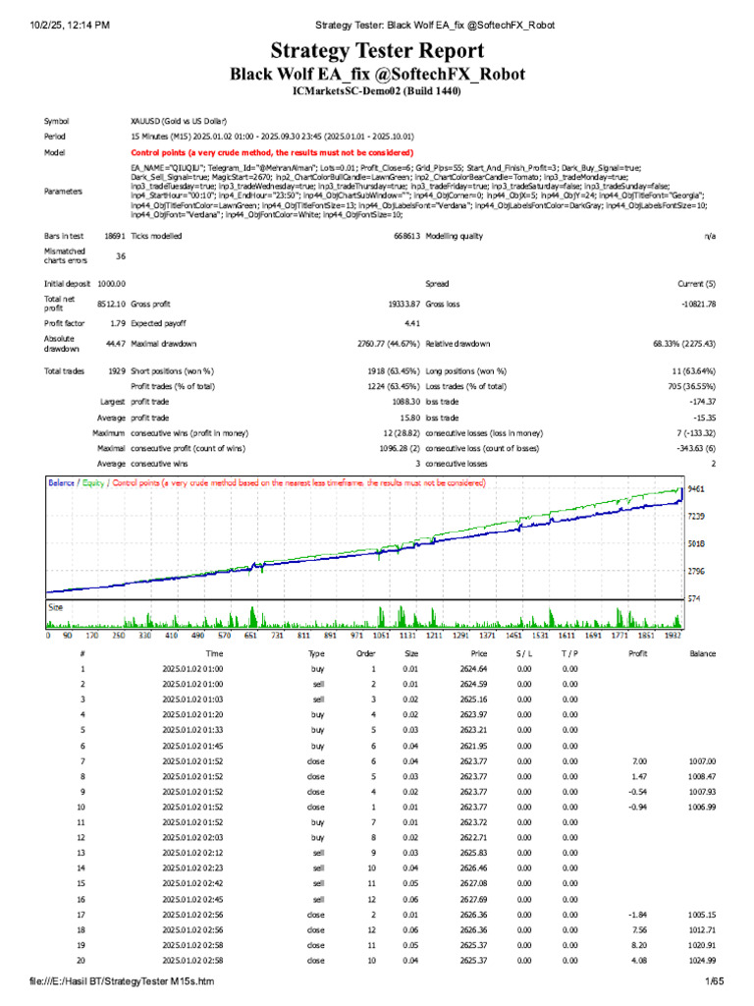Click the Gross loss value "-10821.78"
Image resolution: width=754 pixels, height=1006 pixels.
tap(698, 305)
